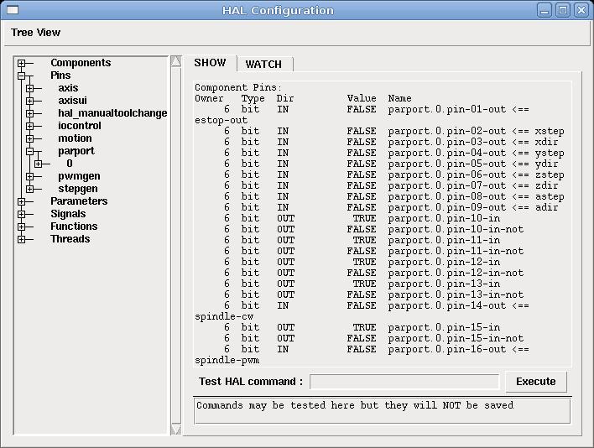Click the parport.0.pin-11-in-not text
Viewport: 594px width, 448px height.
click(x=456, y=251)
